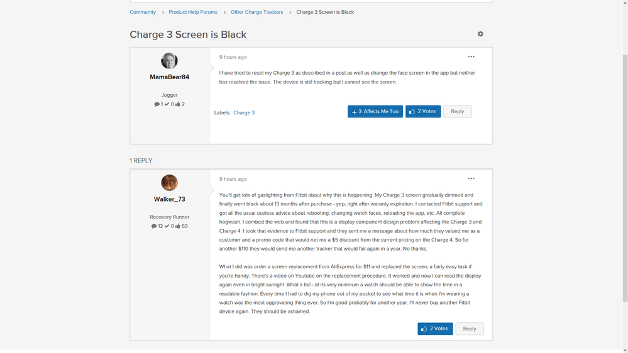Navigate to Product Help Forums breadcrumb

pyautogui.click(x=193, y=12)
